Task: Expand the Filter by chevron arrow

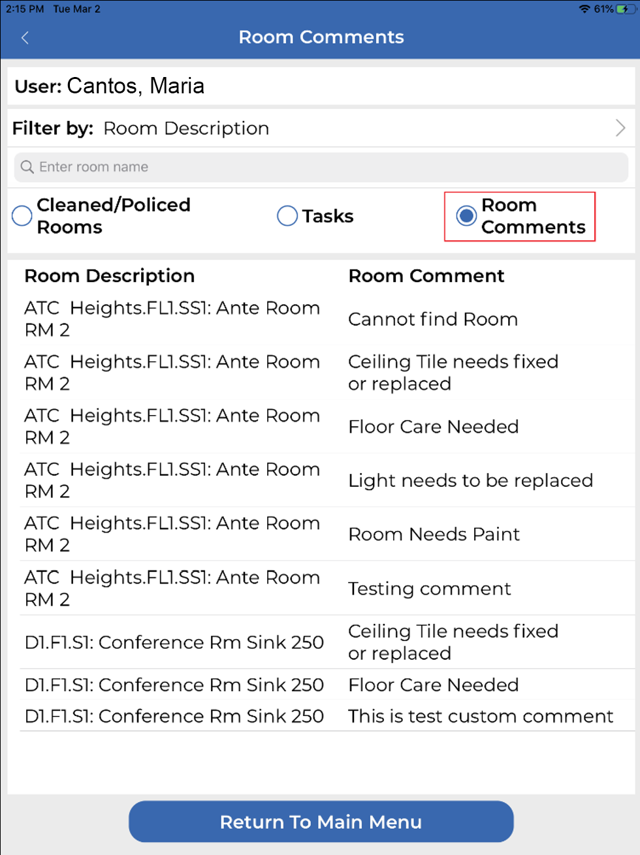Action: pyautogui.click(x=620, y=128)
